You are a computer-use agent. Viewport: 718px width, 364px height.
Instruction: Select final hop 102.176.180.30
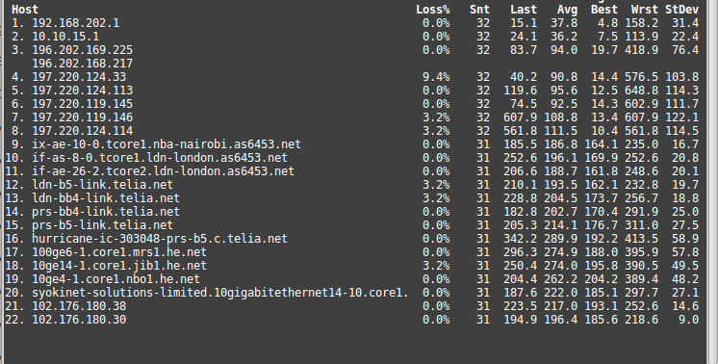[79, 320]
